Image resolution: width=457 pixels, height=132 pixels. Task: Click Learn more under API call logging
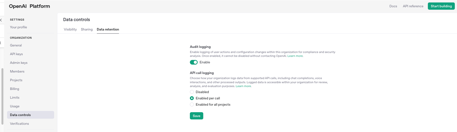click(x=243, y=86)
